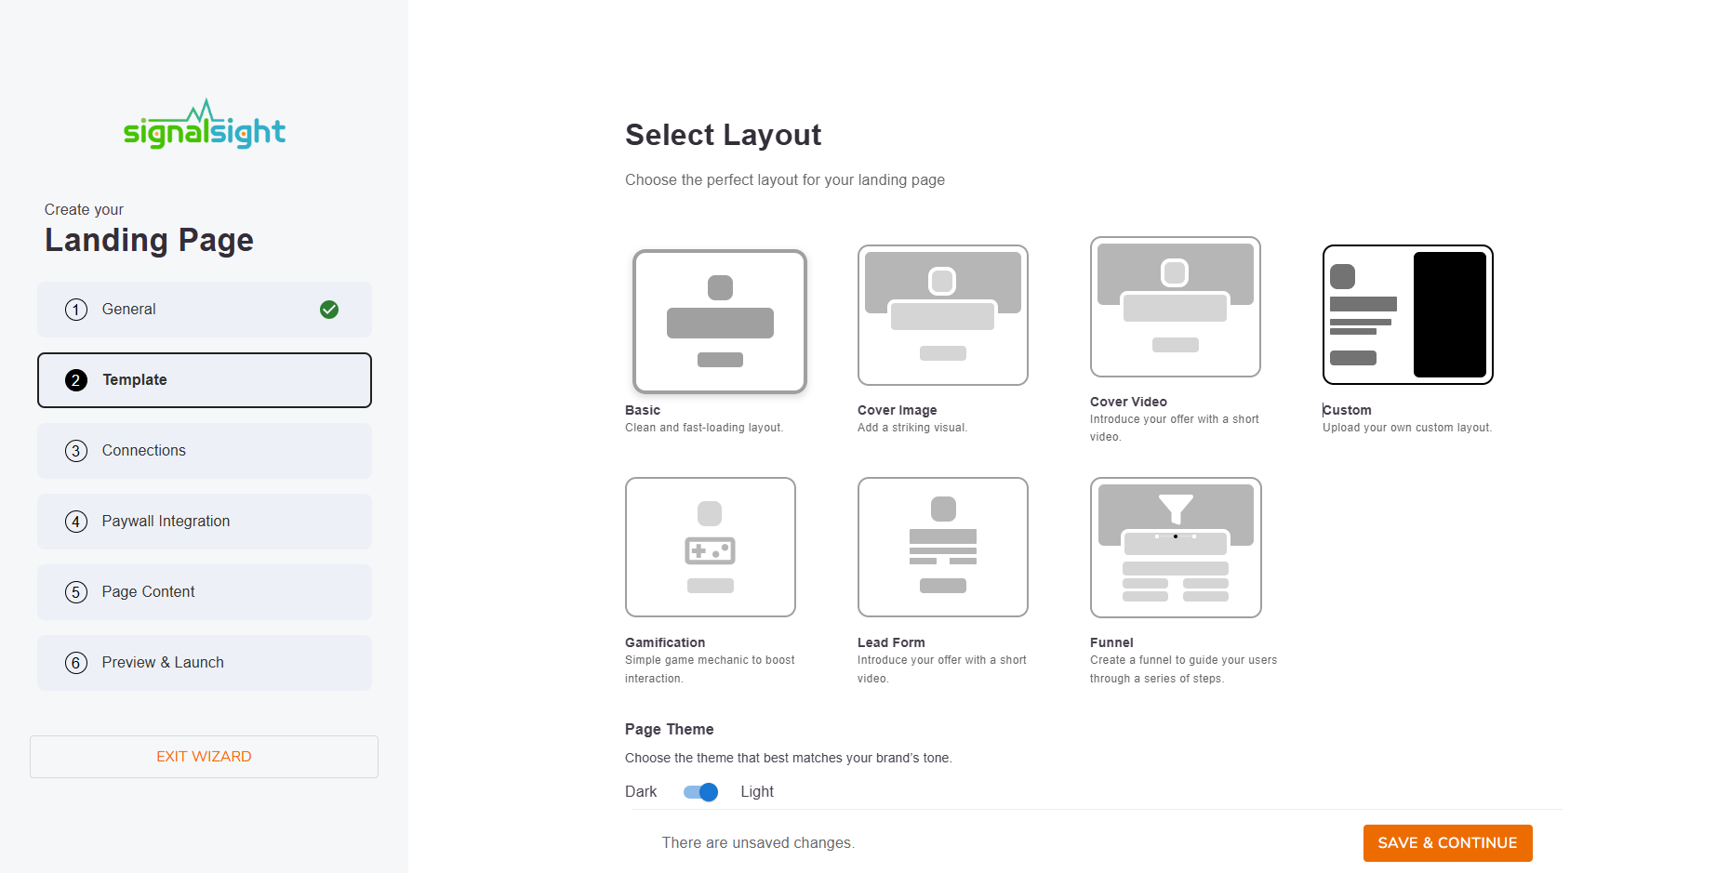
Task: Choose the Gamification gamepad layout icon
Action: tap(710, 548)
